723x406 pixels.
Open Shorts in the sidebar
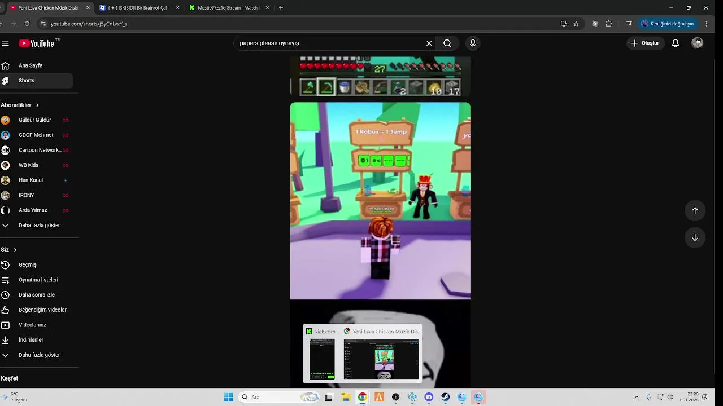[36, 81]
